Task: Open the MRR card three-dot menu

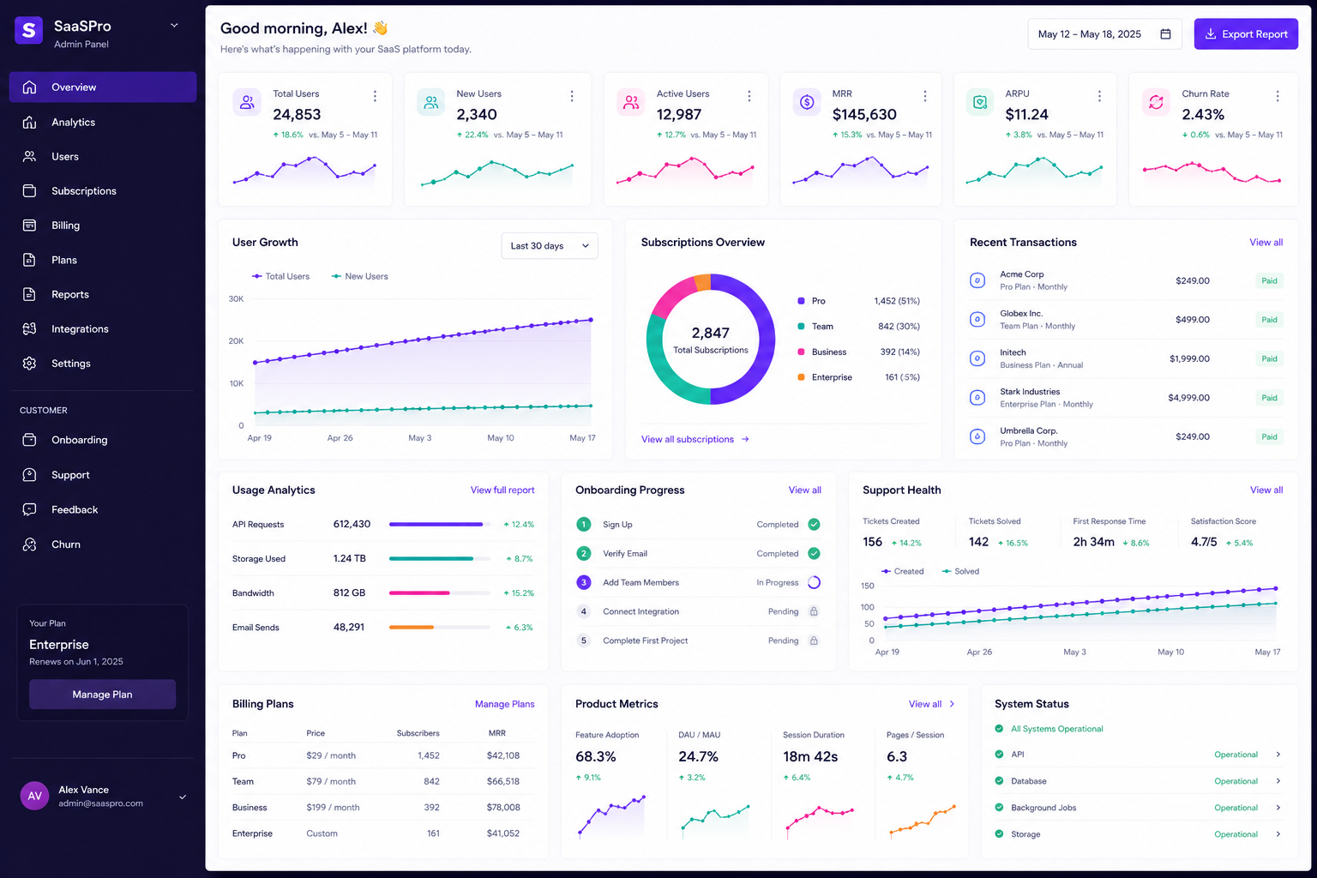Action: point(924,96)
